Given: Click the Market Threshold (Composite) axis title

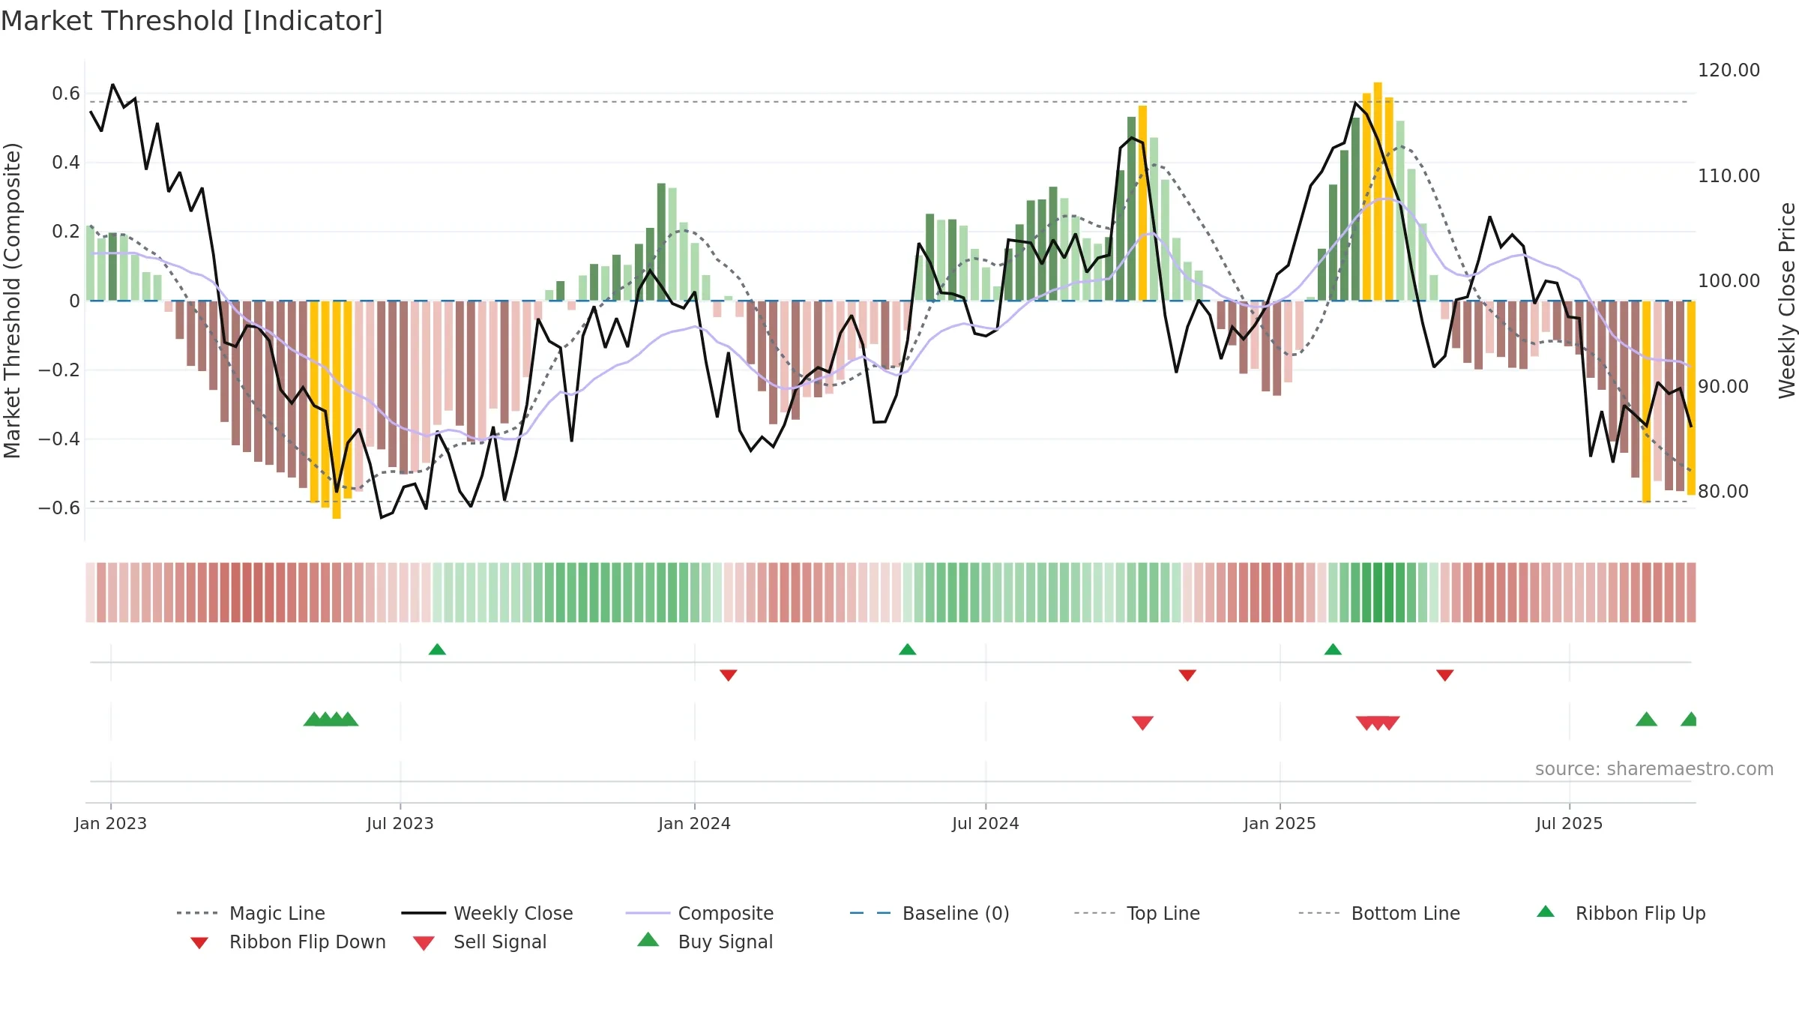Looking at the screenshot, I should [12, 300].
